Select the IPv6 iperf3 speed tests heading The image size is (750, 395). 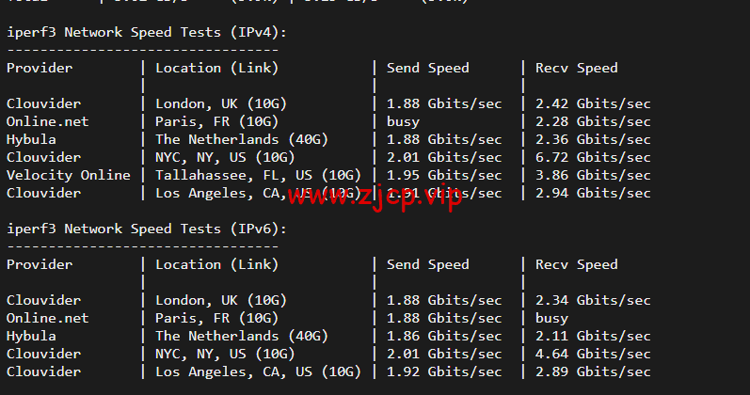coord(147,229)
